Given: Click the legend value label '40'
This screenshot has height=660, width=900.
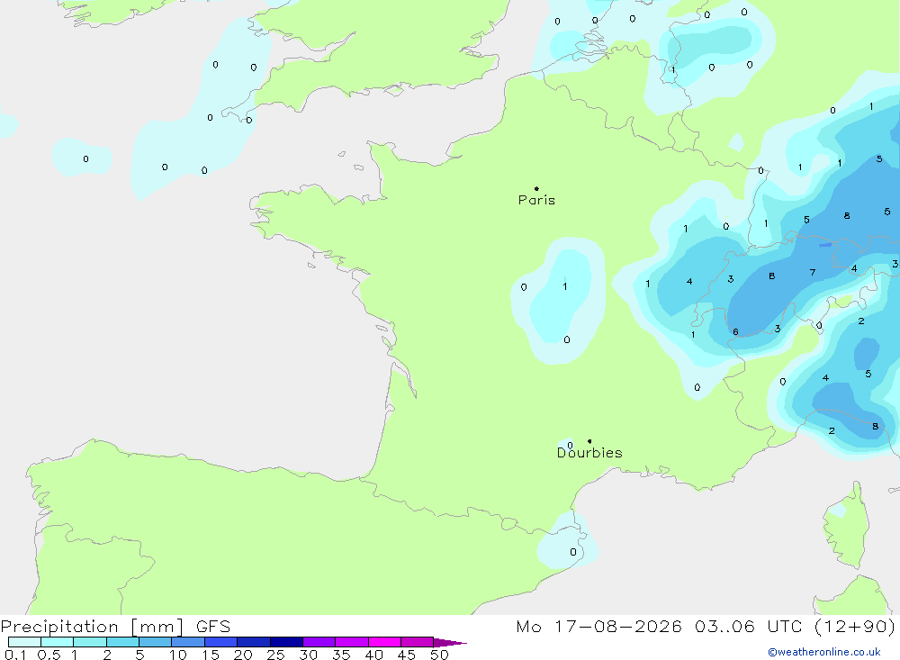Looking at the screenshot, I should (x=374, y=655).
